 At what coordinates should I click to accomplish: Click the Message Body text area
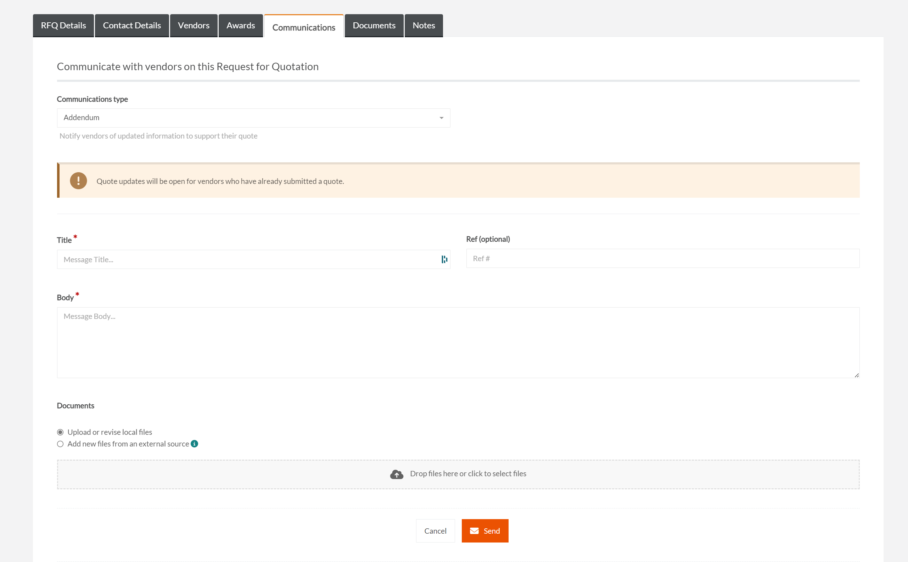click(x=458, y=342)
